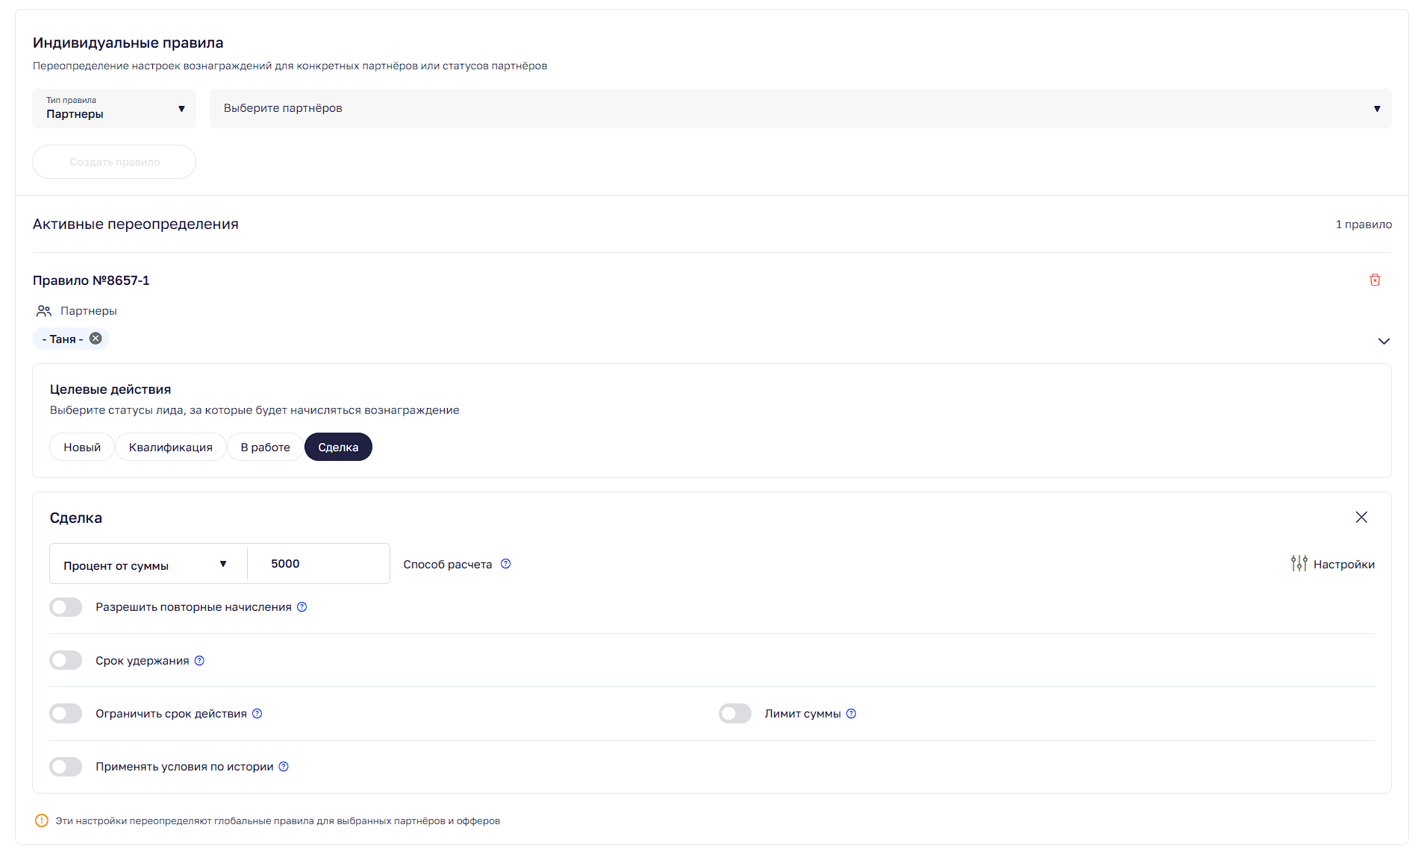Turn on the Срок удержания toggle
The image size is (1424, 857).
(66, 661)
